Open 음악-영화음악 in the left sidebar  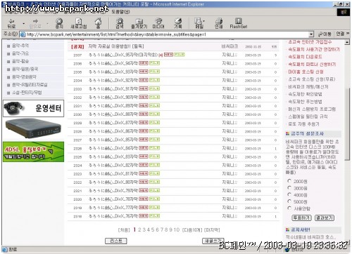24,77
